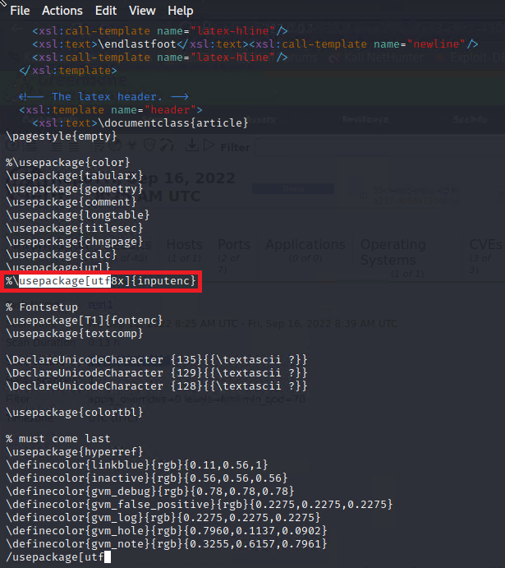Click the \DeclareUnicodeCharacter {135} line
This screenshot has height=568, width=505.
(x=156, y=359)
